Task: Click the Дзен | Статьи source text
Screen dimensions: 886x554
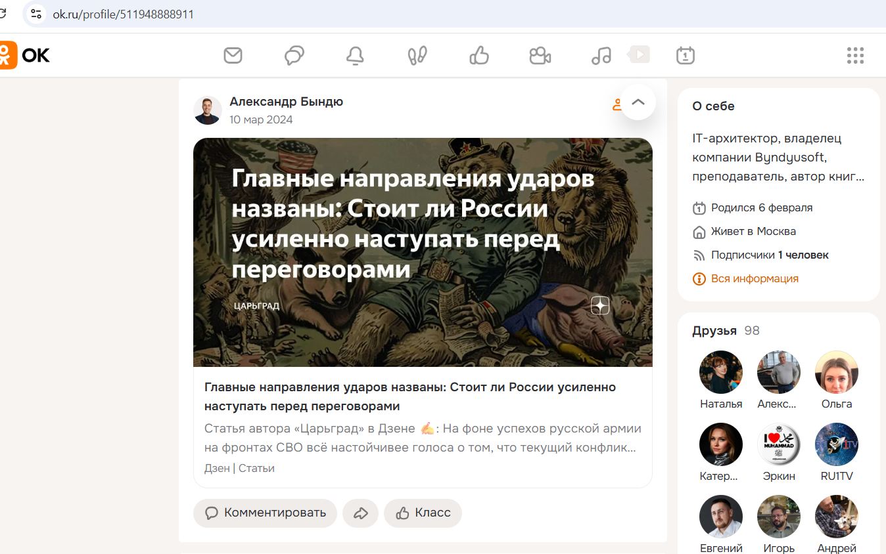Action: click(239, 468)
